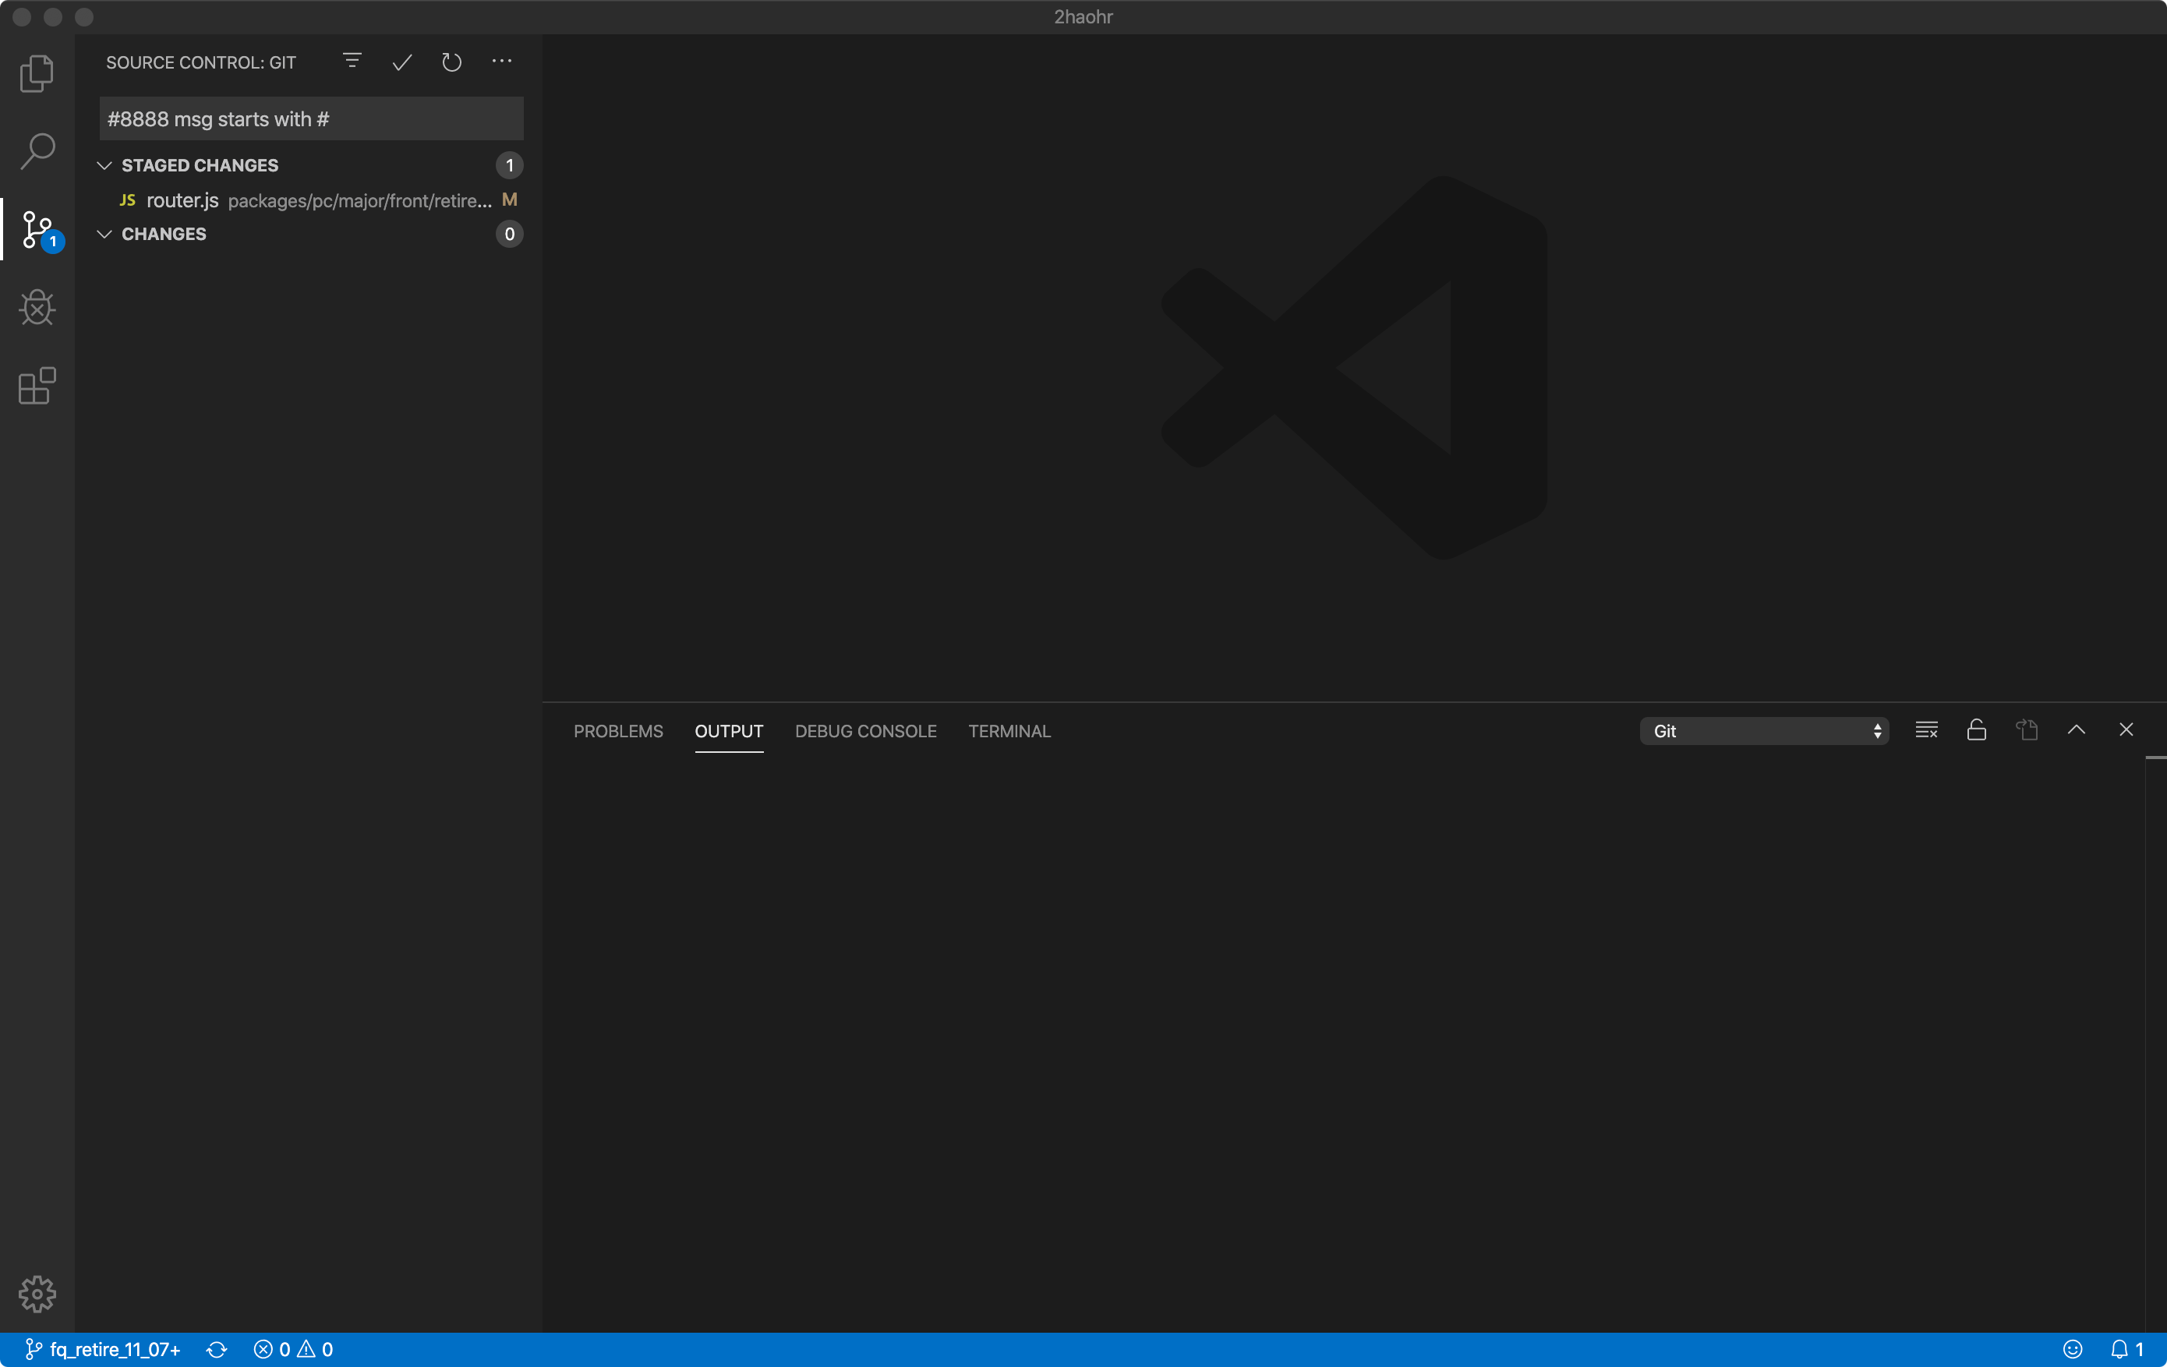Open the Git output channel dropdown

1763,731
